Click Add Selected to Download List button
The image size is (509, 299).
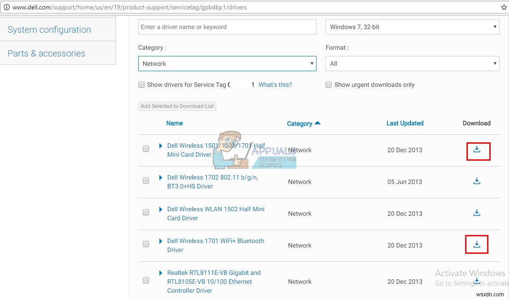(177, 106)
